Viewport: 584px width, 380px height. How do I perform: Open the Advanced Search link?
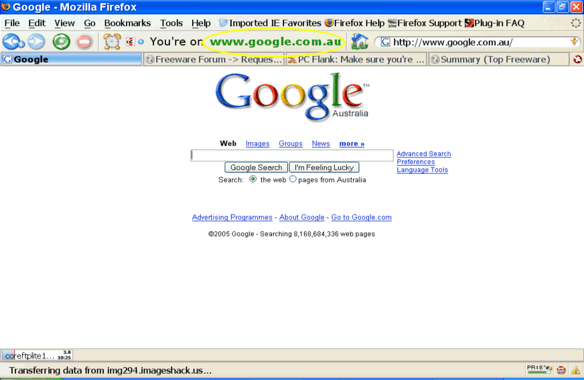[x=423, y=154]
